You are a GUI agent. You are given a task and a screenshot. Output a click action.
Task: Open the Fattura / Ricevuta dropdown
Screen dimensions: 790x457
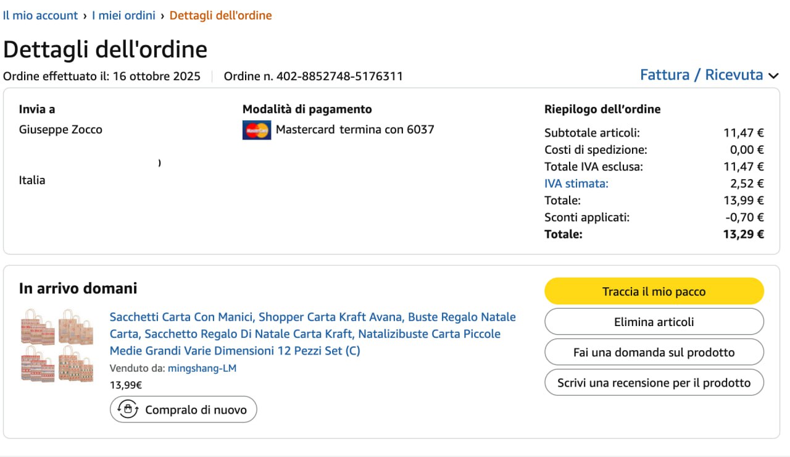pyautogui.click(x=702, y=75)
